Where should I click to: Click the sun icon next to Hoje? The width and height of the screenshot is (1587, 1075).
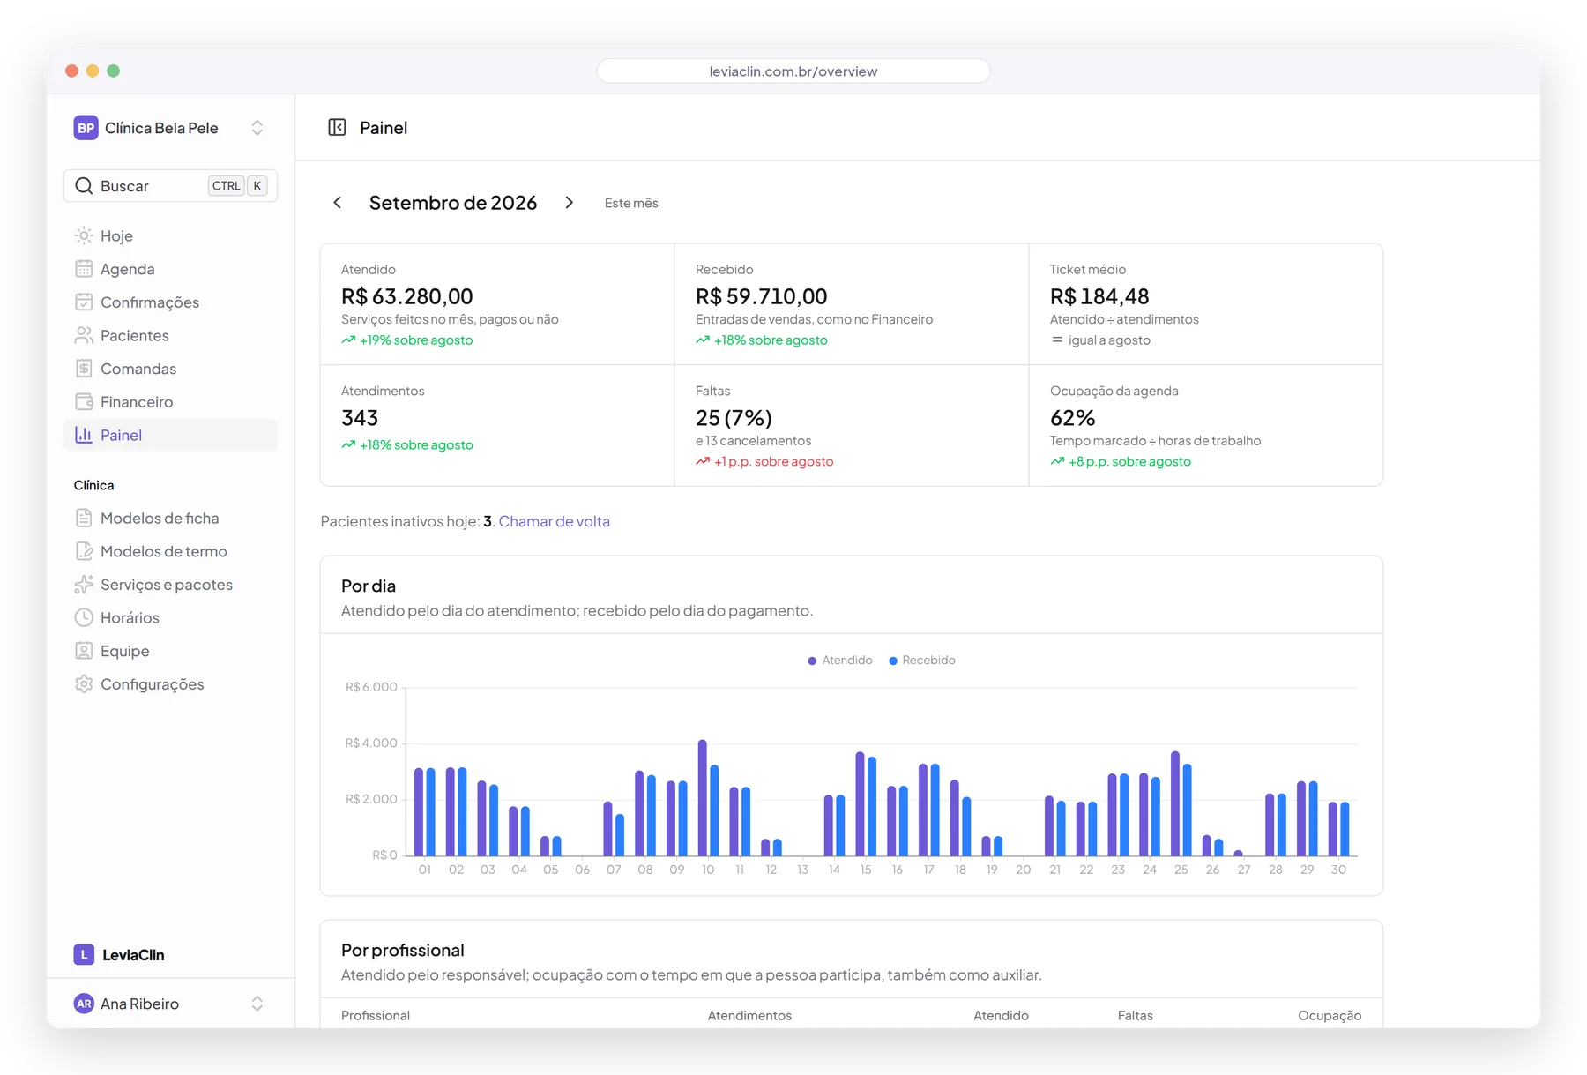coord(84,235)
